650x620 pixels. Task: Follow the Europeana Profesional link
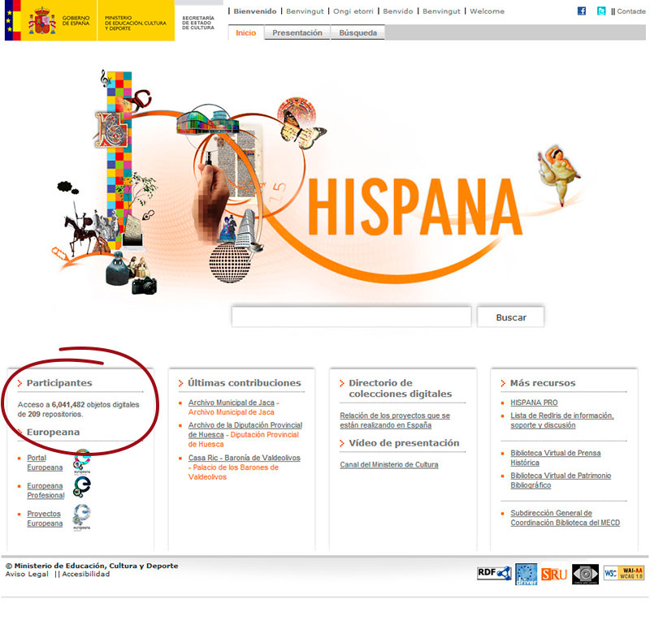45,490
